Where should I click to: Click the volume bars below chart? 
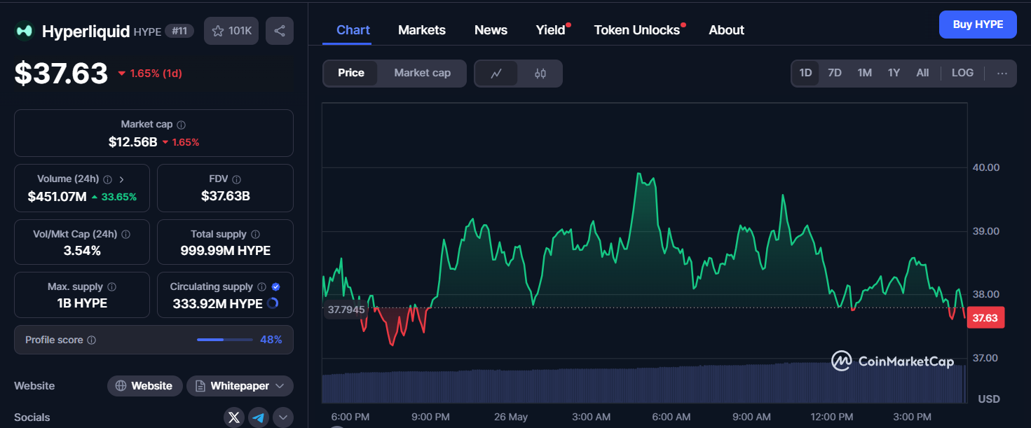tap(643, 382)
